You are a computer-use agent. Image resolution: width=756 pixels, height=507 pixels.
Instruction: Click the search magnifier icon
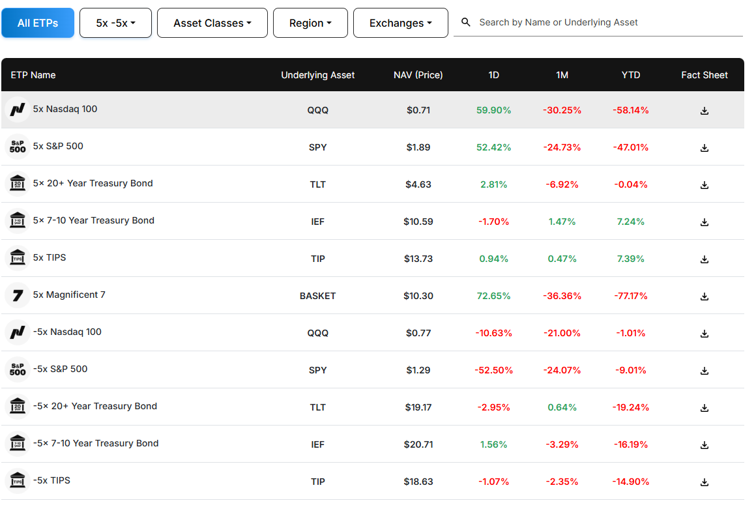pos(465,22)
